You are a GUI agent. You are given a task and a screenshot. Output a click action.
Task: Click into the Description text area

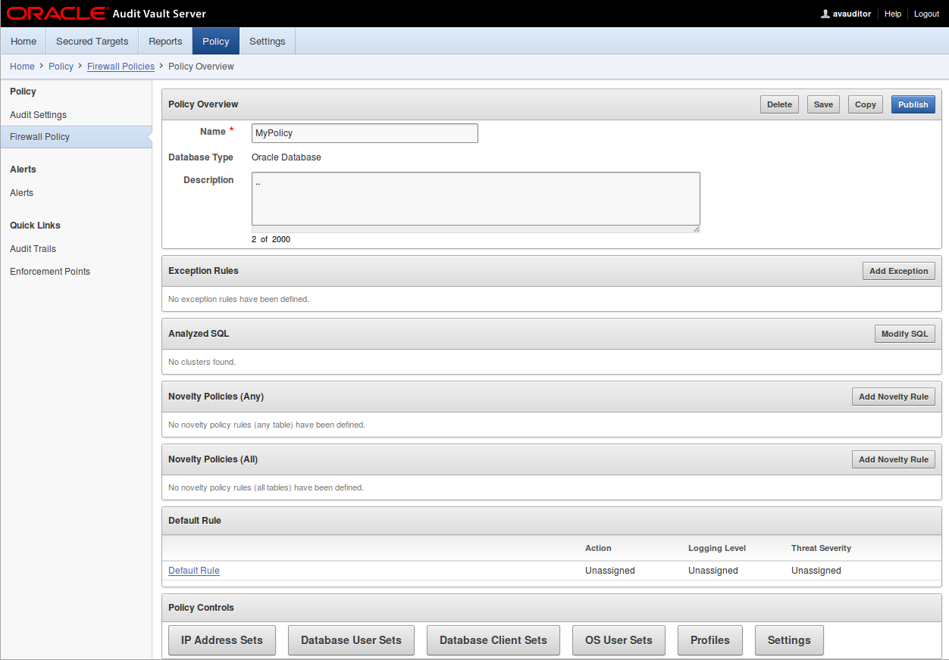[475, 198]
